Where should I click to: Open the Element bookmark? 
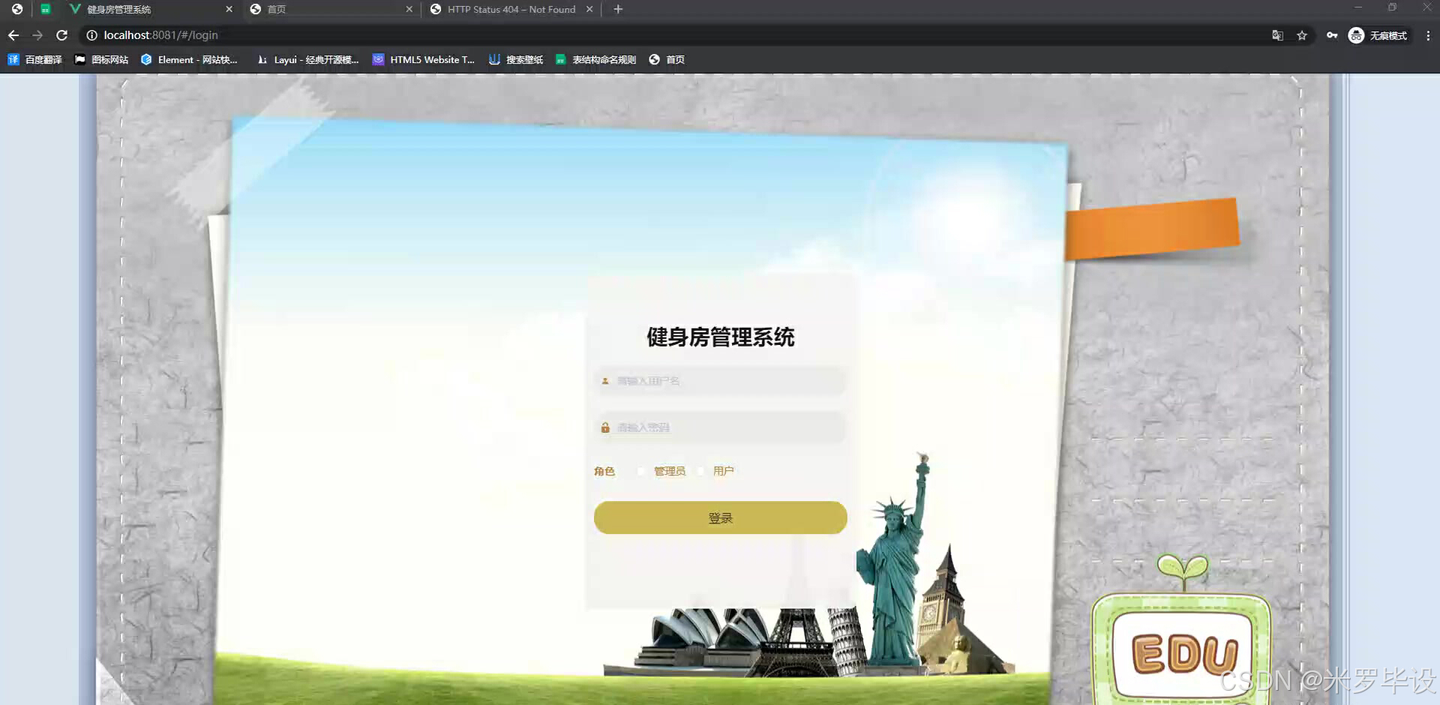(189, 59)
